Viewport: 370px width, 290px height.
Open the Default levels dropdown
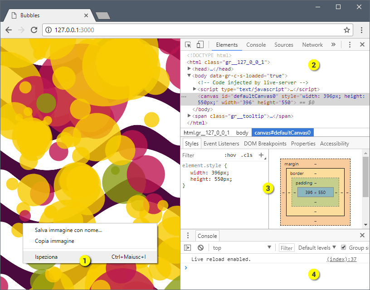[x=317, y=248]
